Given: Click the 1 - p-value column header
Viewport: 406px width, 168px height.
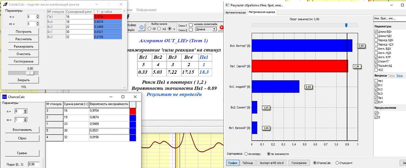Looking at the screenshot, I should point(108,12).
